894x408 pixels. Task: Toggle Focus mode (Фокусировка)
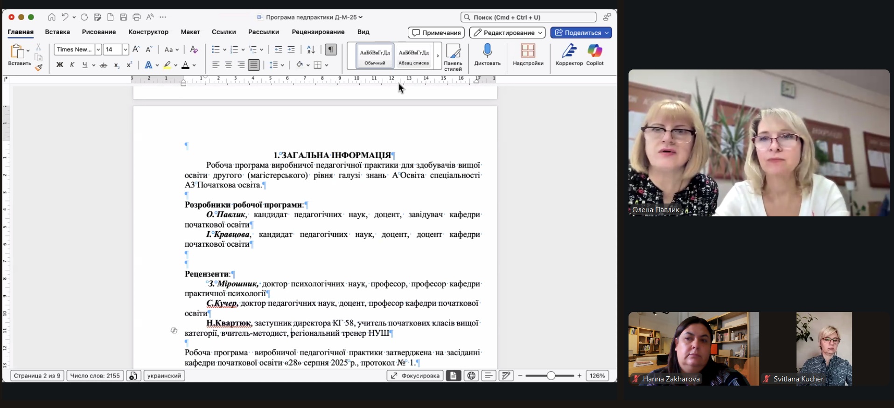pos(415,375)
